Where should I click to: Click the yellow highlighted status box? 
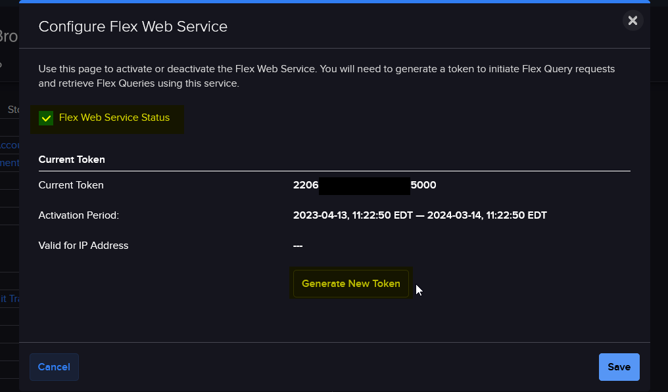click(107, 120)
